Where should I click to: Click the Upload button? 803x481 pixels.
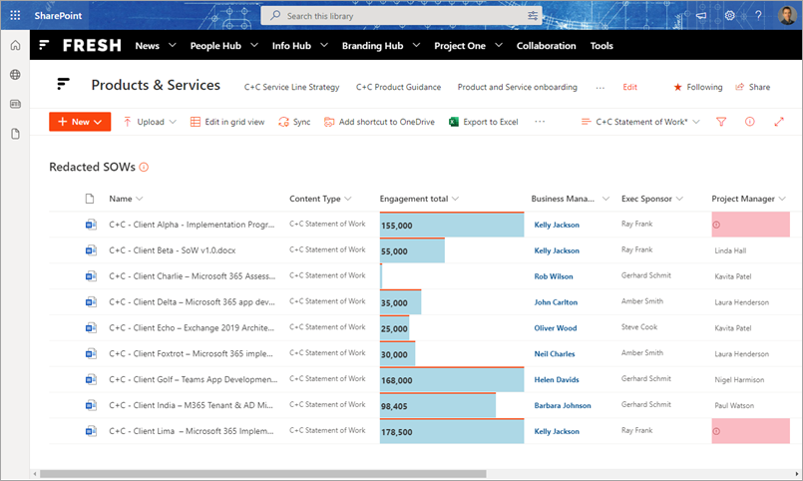[x=150, y=122]
